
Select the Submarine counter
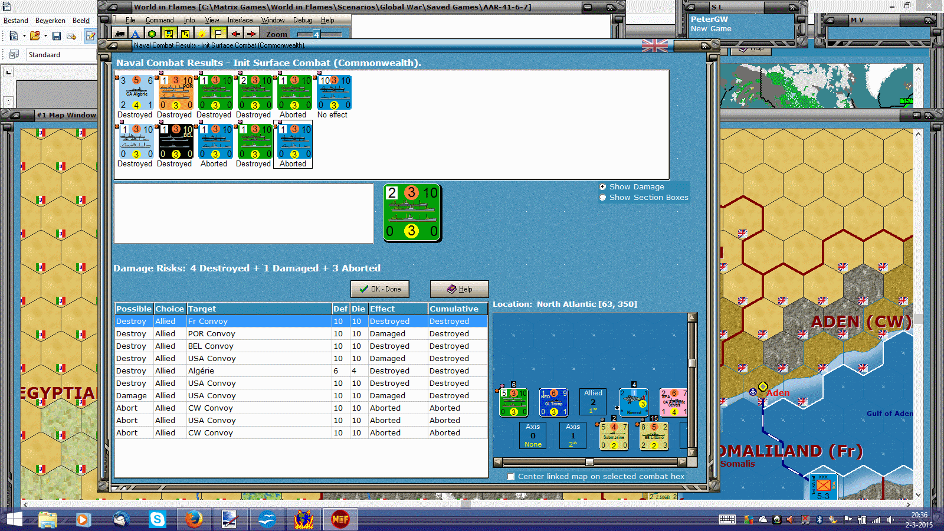pos(614,436)
